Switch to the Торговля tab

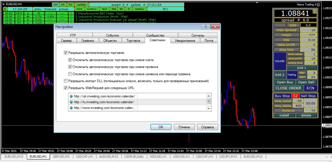[x=133, y=41]
